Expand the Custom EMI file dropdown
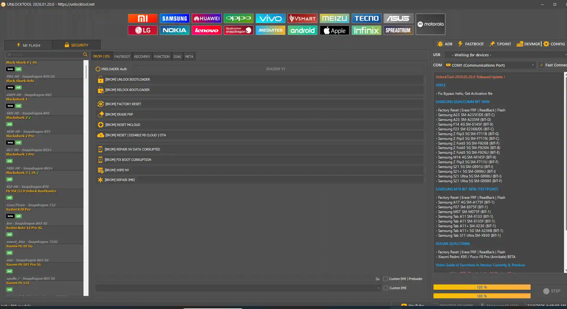This screenshot has height=309, width=567. pyautogui.click(x=378, y=288)
